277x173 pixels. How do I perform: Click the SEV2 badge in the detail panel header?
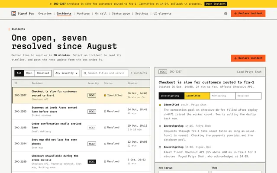coord(163,72)
